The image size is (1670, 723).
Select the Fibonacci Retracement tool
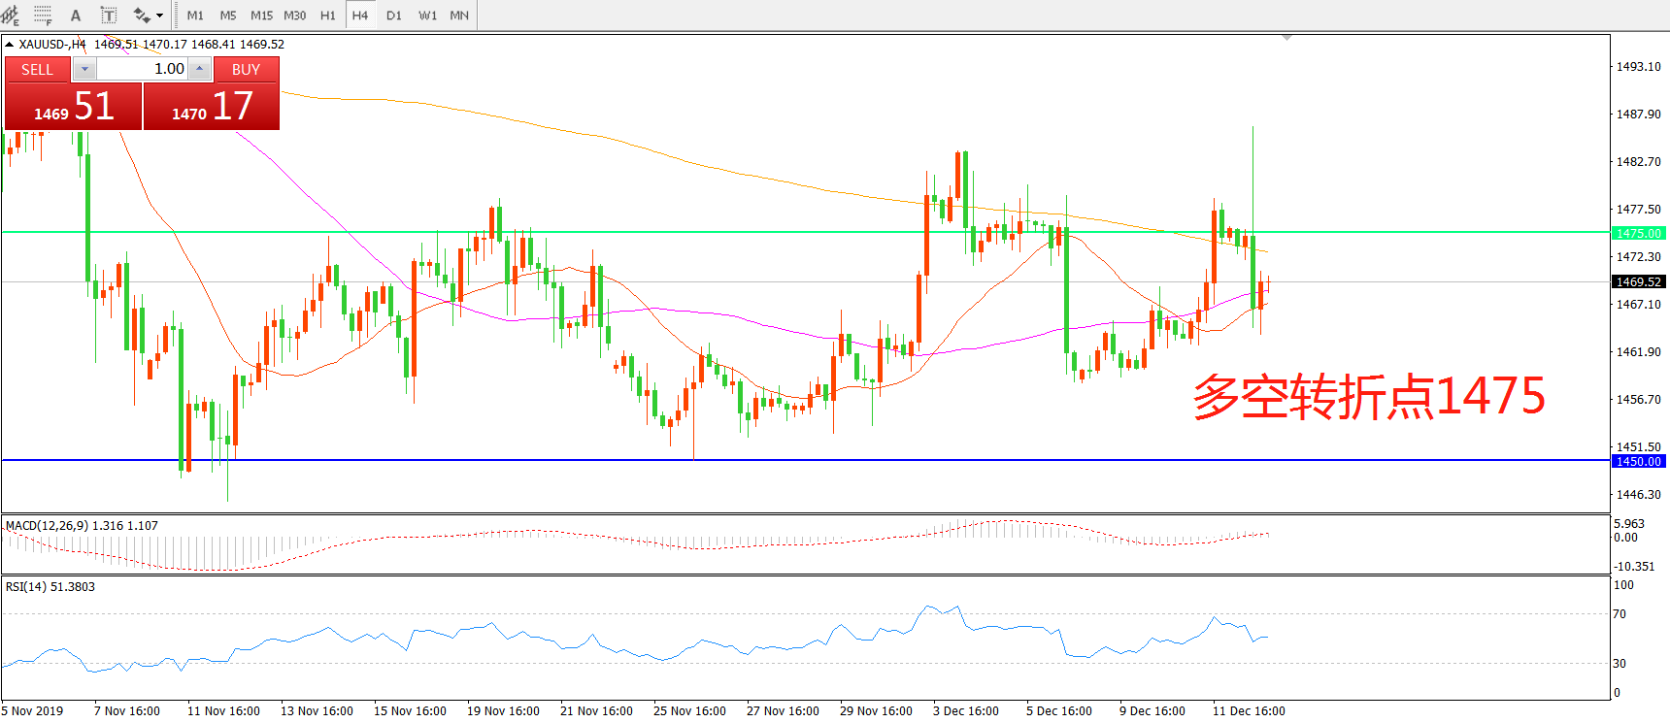click(x=43, y=15)
